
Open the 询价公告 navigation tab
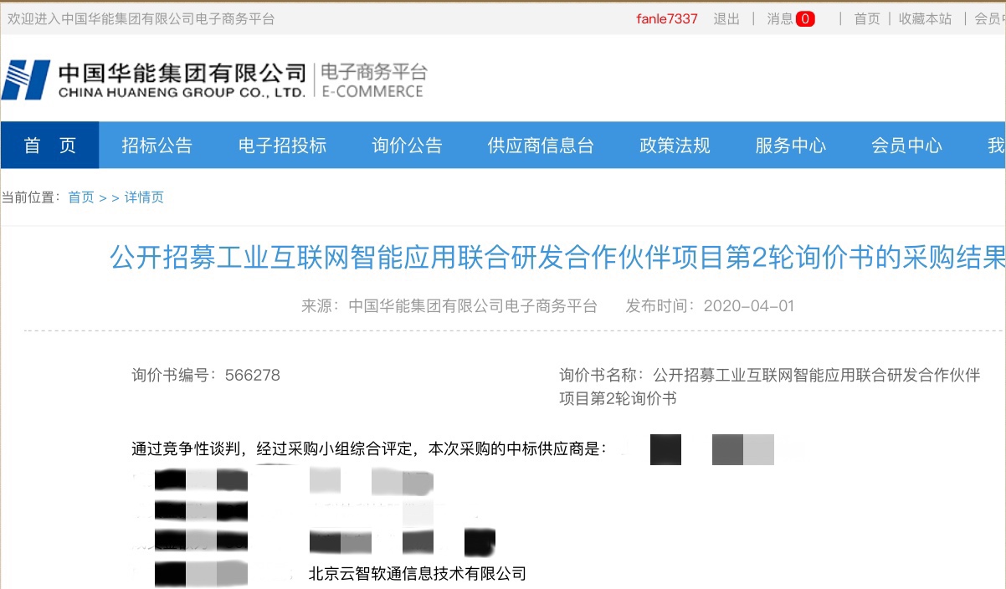(407, 145)
